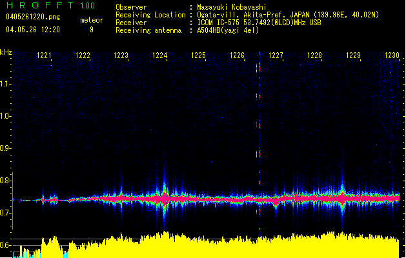Click the strong meteor echo burst near 1224
The width and height of the screenshot is (406, 258).
165,198
